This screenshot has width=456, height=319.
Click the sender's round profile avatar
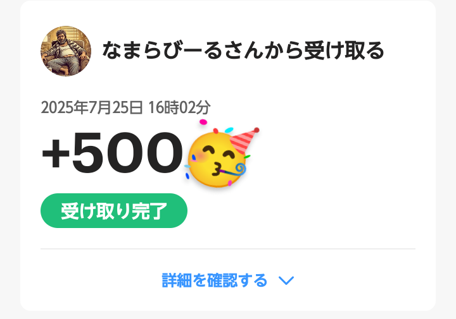click(66, 51)
